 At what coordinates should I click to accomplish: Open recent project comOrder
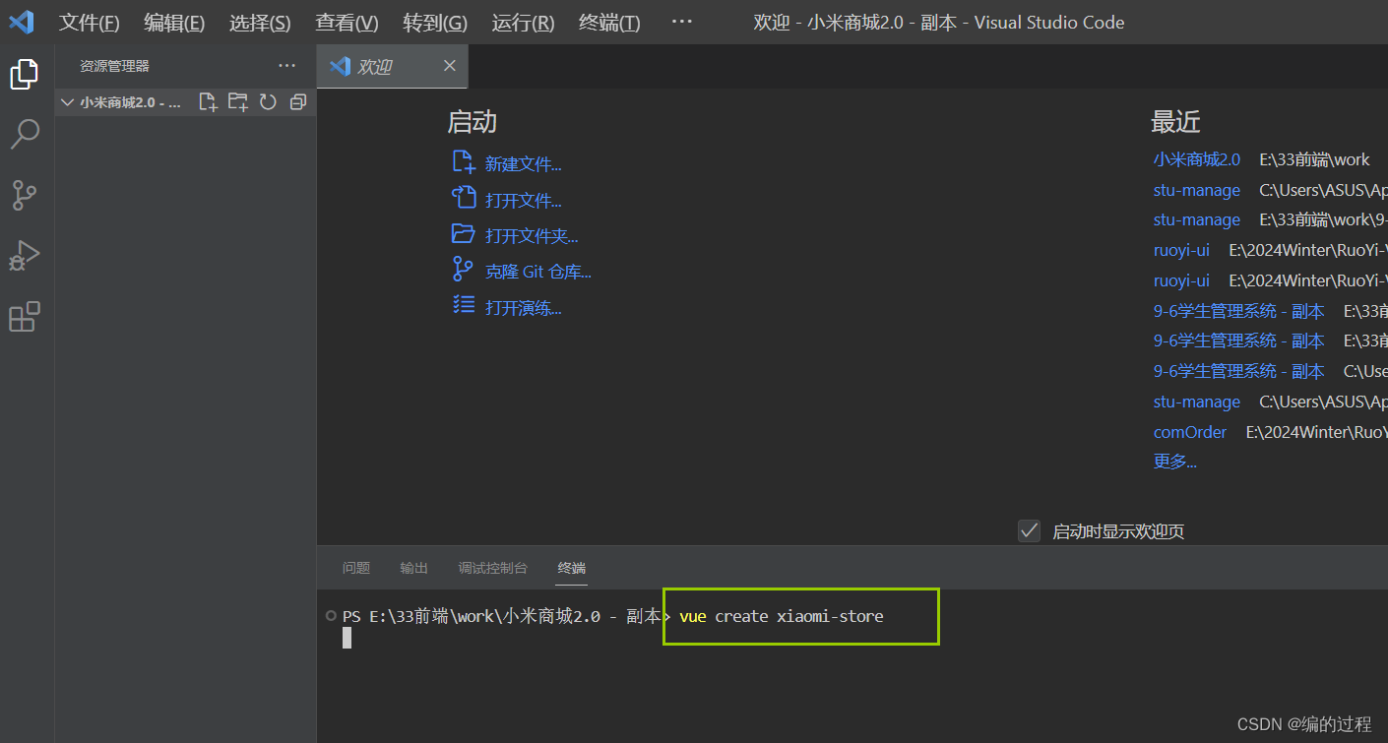[1190, 432]
